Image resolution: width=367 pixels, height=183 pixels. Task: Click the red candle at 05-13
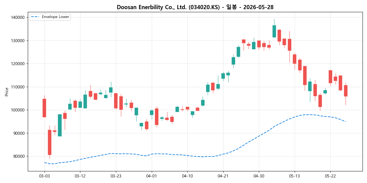click(294, 59)
